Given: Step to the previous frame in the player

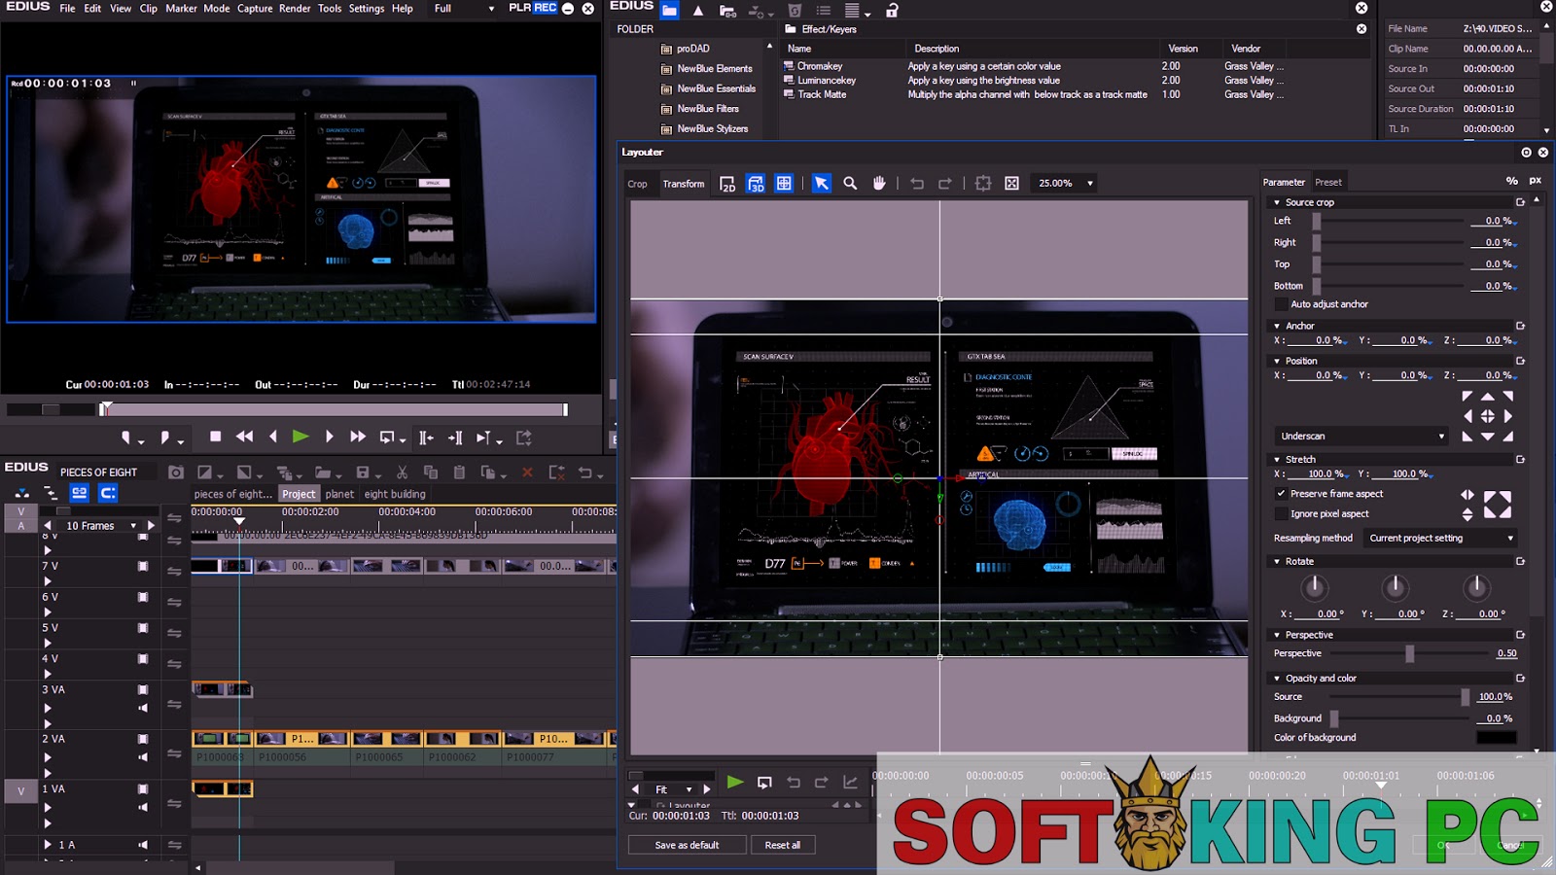Looking at the screenshot, I should pos(273,437).
